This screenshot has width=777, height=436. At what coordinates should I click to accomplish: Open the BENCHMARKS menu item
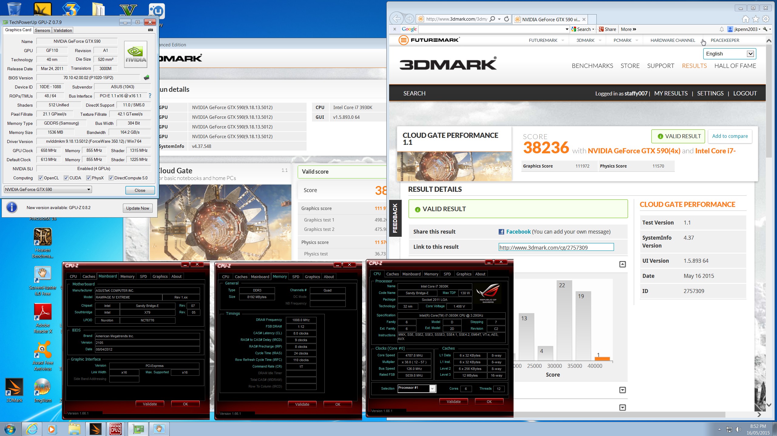[592, 66]
